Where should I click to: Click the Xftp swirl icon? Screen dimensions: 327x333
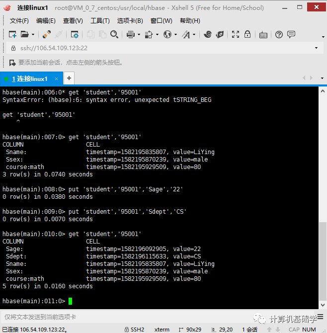207,34
